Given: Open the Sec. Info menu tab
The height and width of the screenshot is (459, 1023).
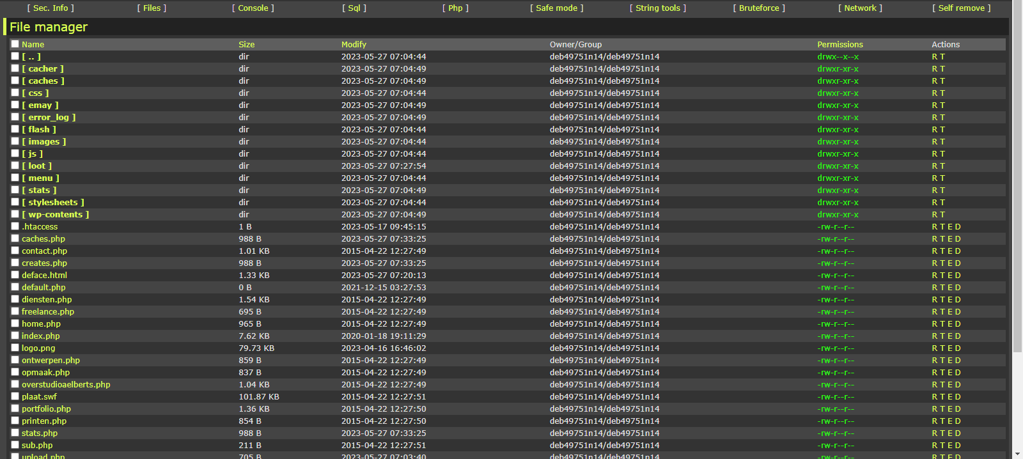Looking at the screenshot, I should (x=51, y=8).
